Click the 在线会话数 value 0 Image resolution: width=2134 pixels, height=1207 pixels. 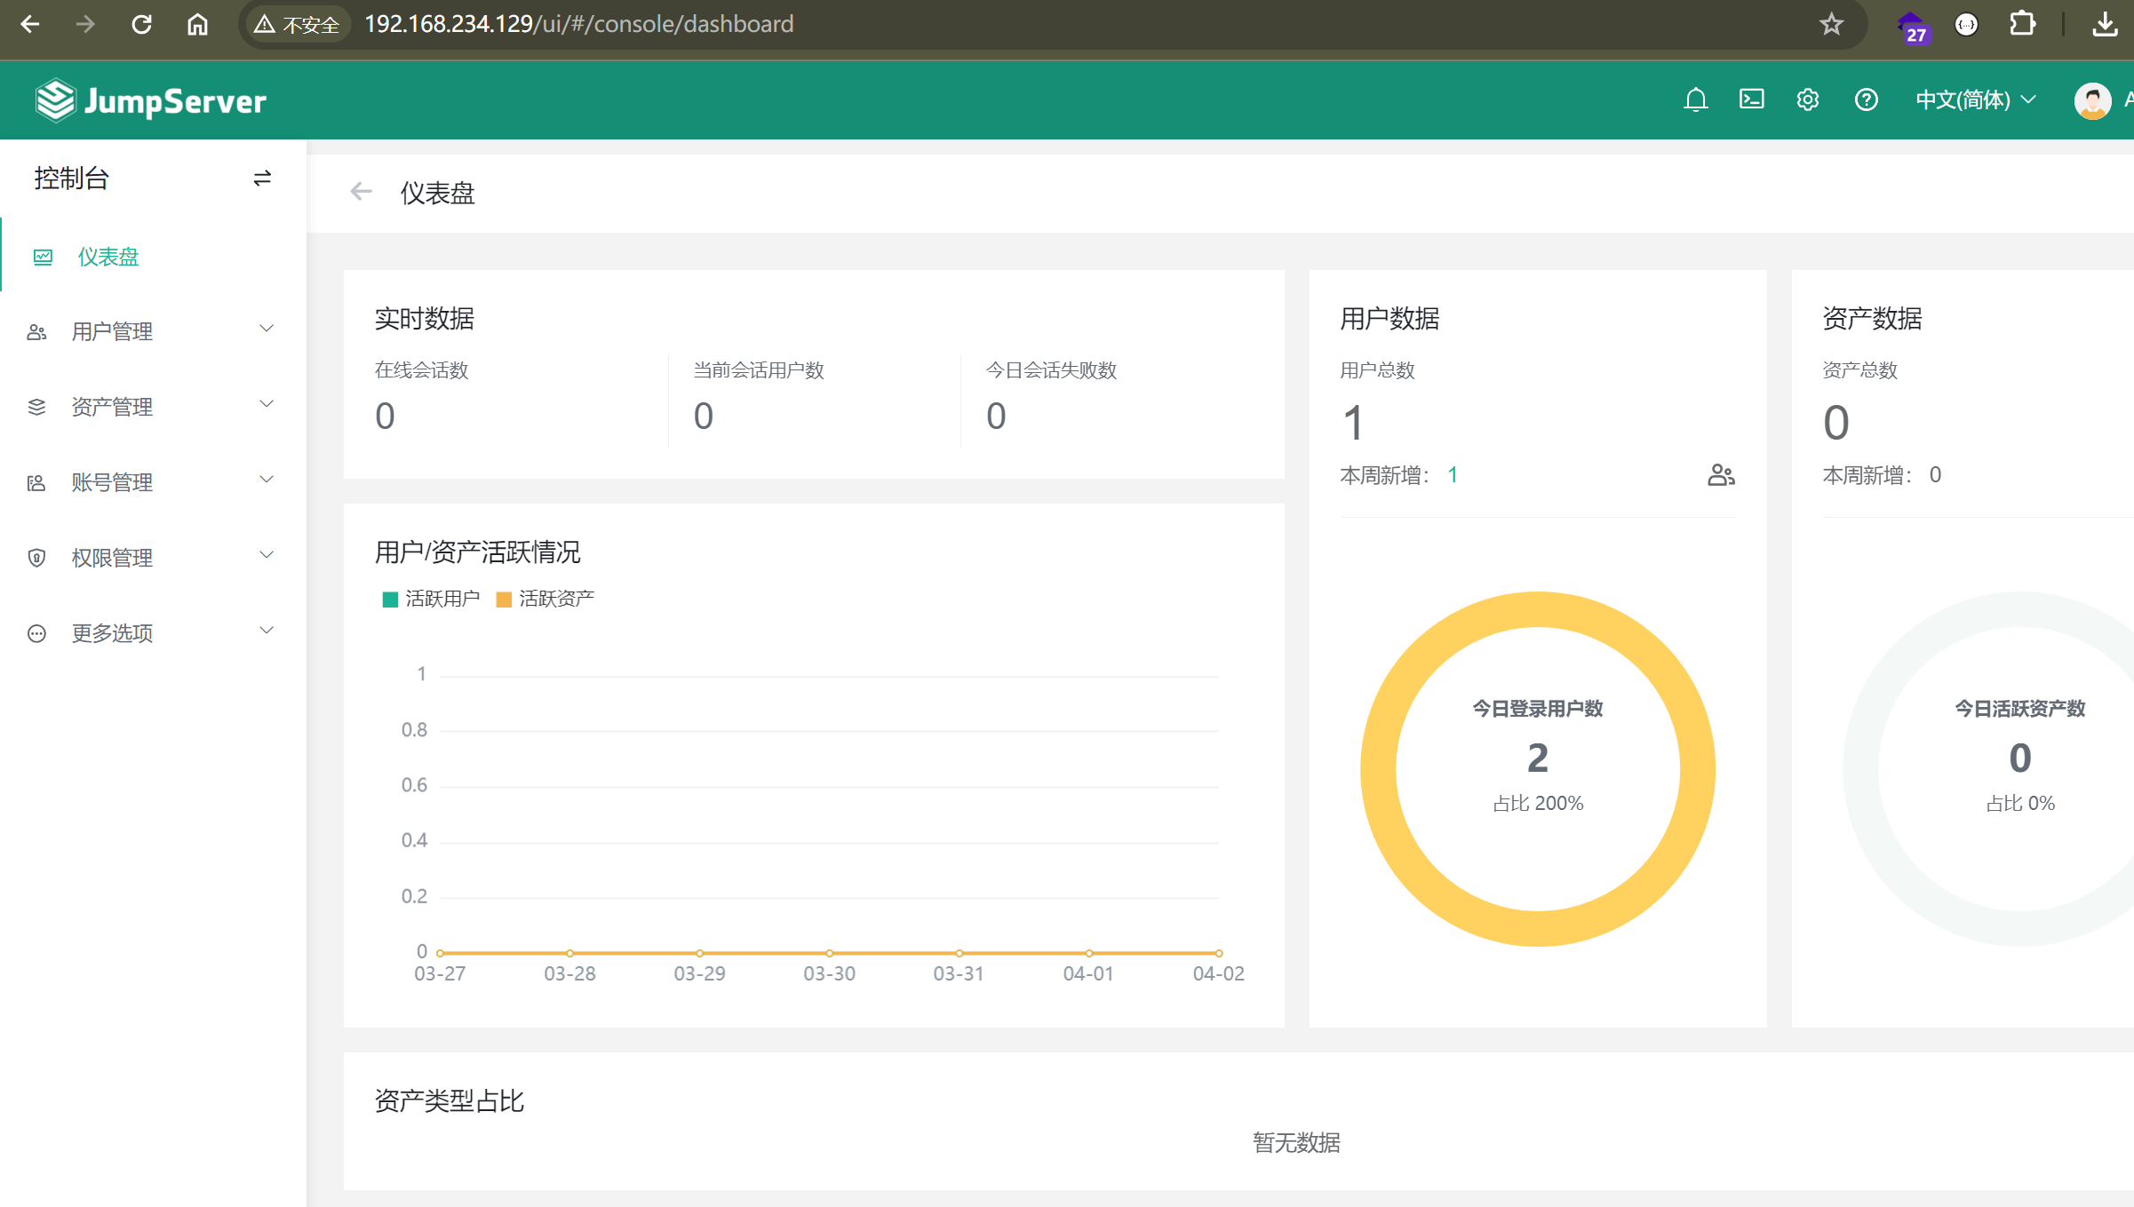385,416
